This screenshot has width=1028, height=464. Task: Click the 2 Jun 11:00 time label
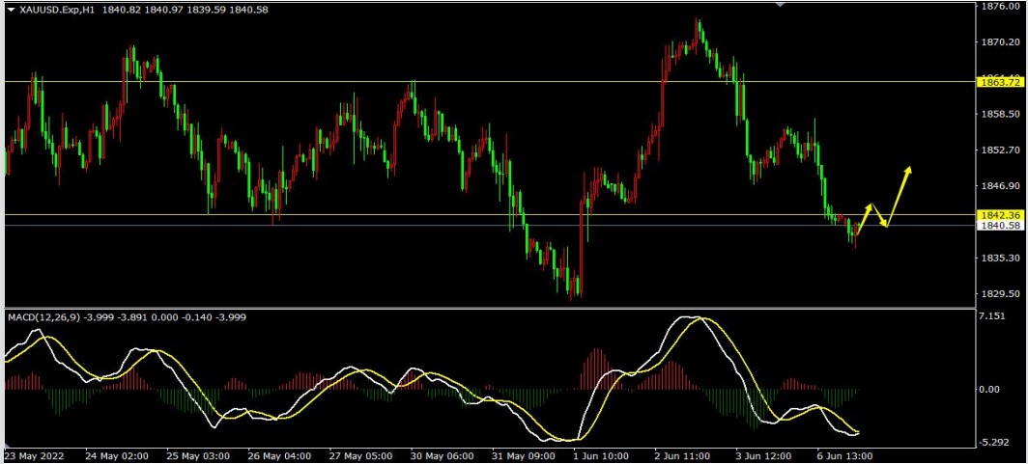[683, 455]
